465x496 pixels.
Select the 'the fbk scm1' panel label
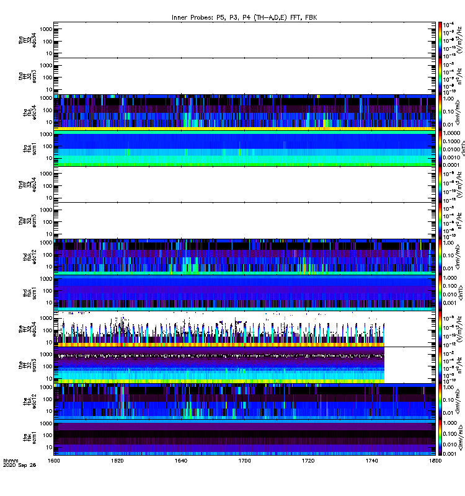coord(30,438)
